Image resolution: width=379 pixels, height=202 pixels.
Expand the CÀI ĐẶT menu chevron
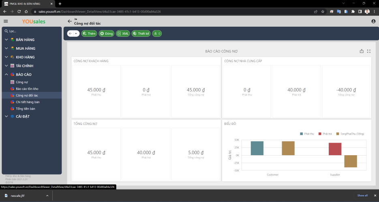pos(6,116)
